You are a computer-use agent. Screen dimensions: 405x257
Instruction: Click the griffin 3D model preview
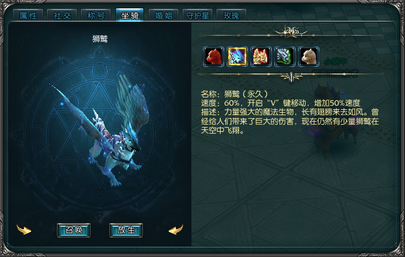103,131
